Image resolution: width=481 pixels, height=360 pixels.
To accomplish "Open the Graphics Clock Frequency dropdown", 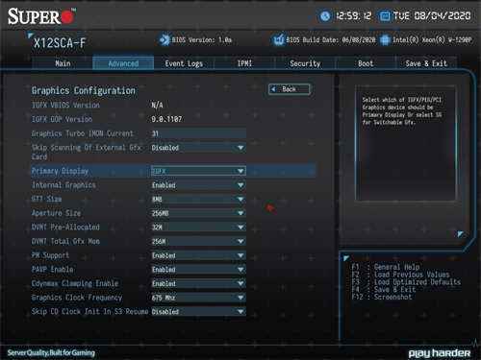I will pyautogui.click(x=198, y=298).
